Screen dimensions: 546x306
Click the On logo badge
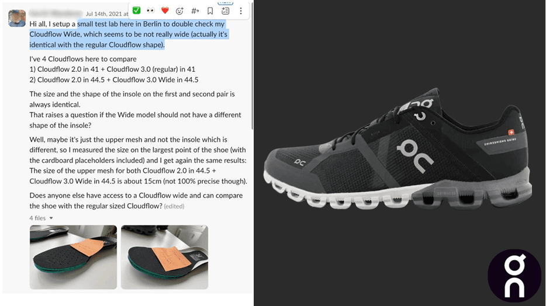514,276
